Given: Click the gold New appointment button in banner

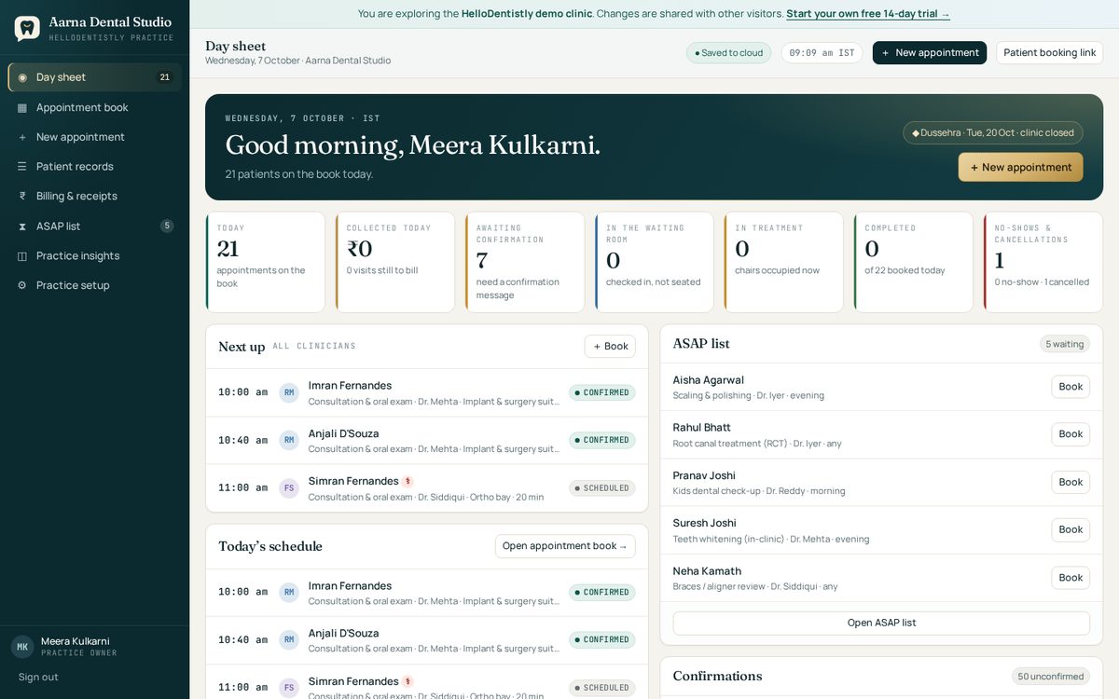Looking at the screenshot, I should pyautogui.click(x=1020, y=167).
